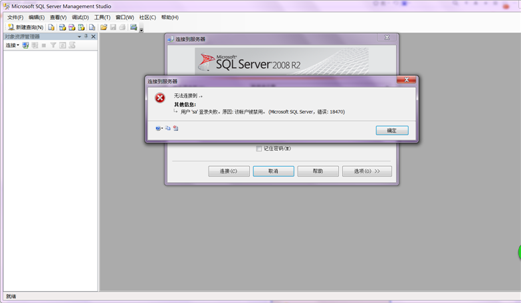Open file with the yellow folder icon
The width and height of the screenshot is (521, 303).
coord(104,27)
